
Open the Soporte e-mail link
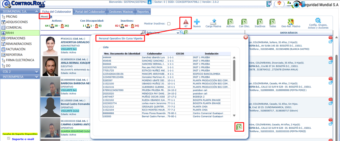click(x=23, y=139)
